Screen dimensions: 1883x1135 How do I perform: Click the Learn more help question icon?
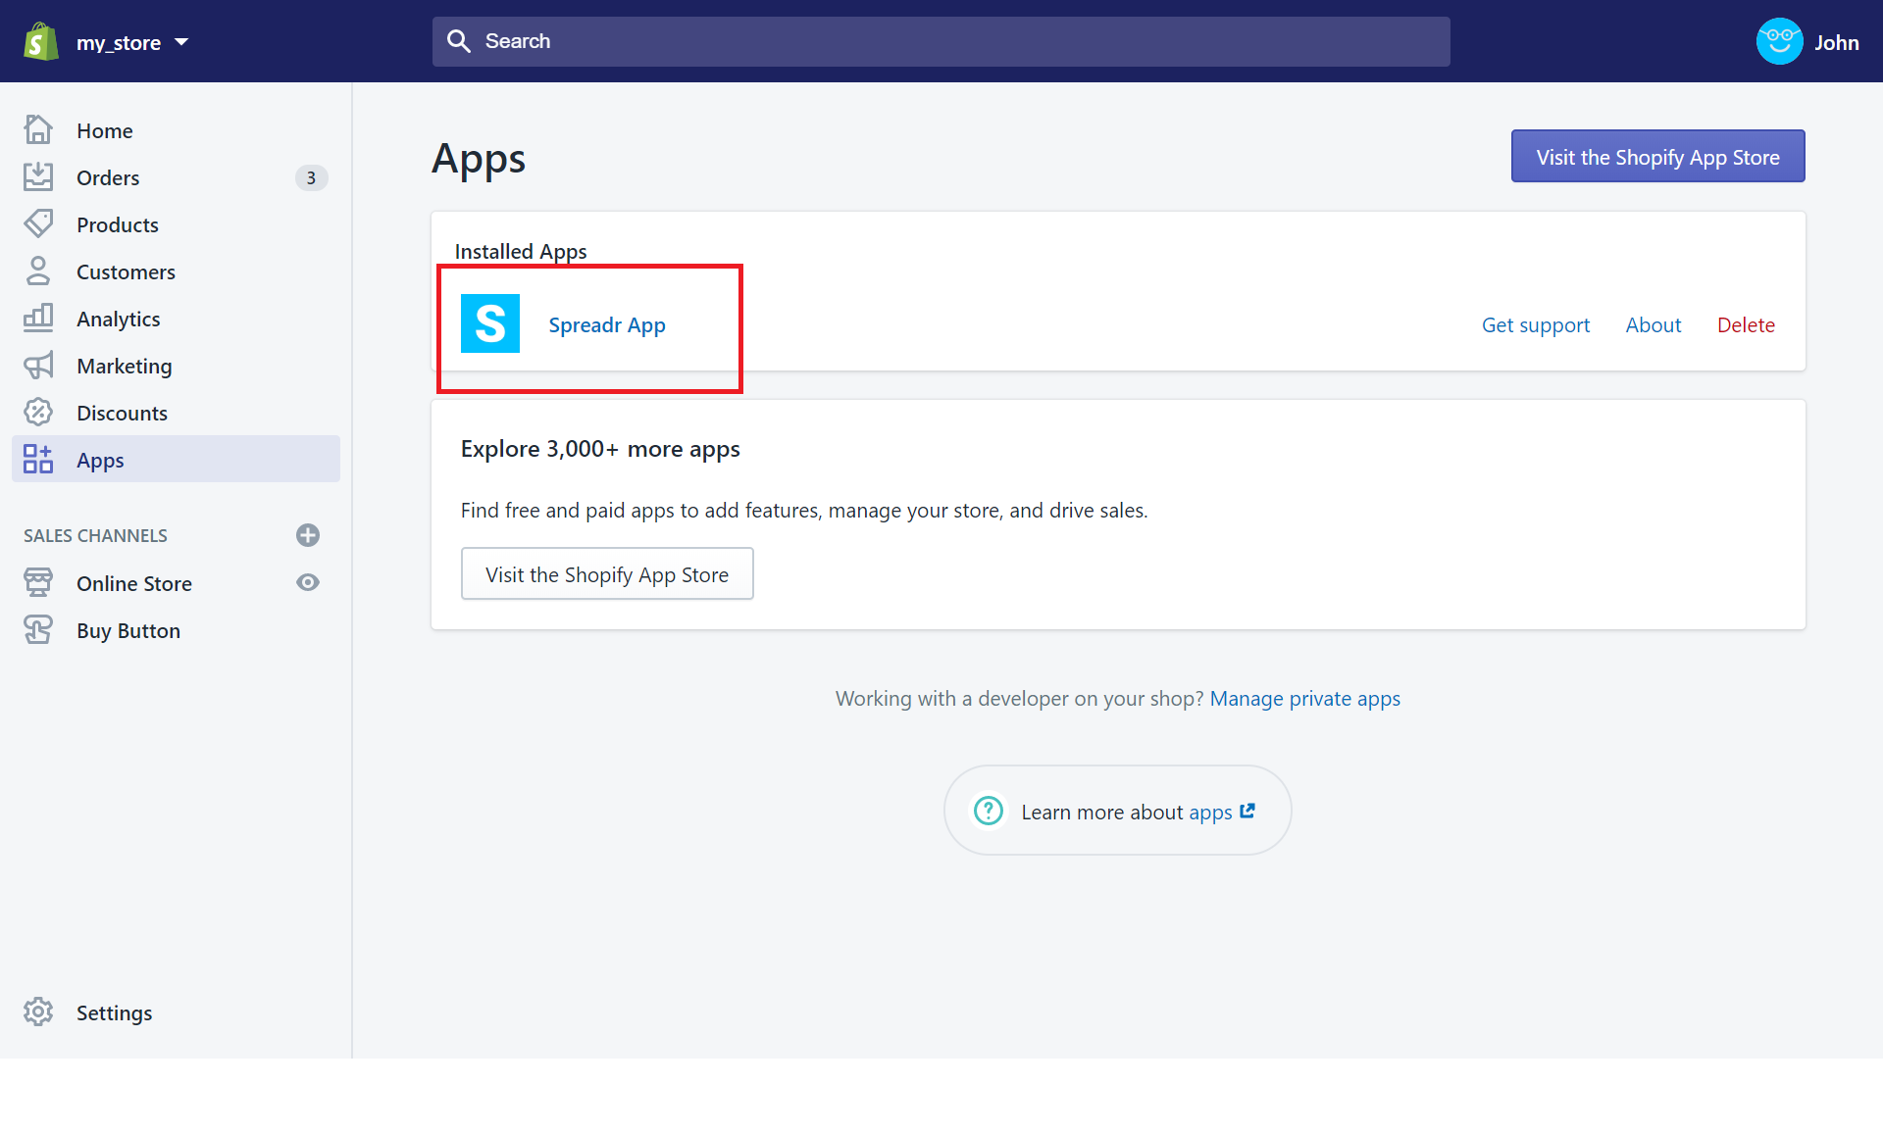pos(989,811)
